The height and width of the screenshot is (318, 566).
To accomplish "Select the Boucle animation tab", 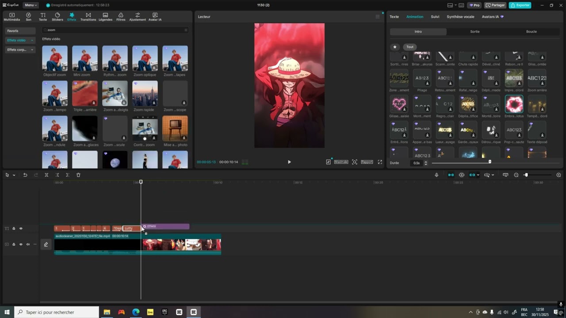I will point(532,32).
